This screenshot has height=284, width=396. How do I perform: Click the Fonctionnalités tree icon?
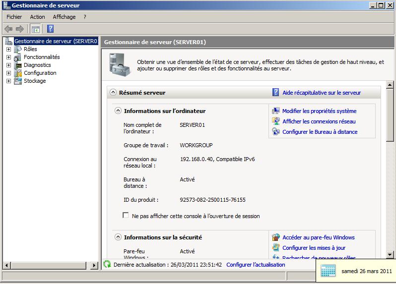tap(18, 57)
